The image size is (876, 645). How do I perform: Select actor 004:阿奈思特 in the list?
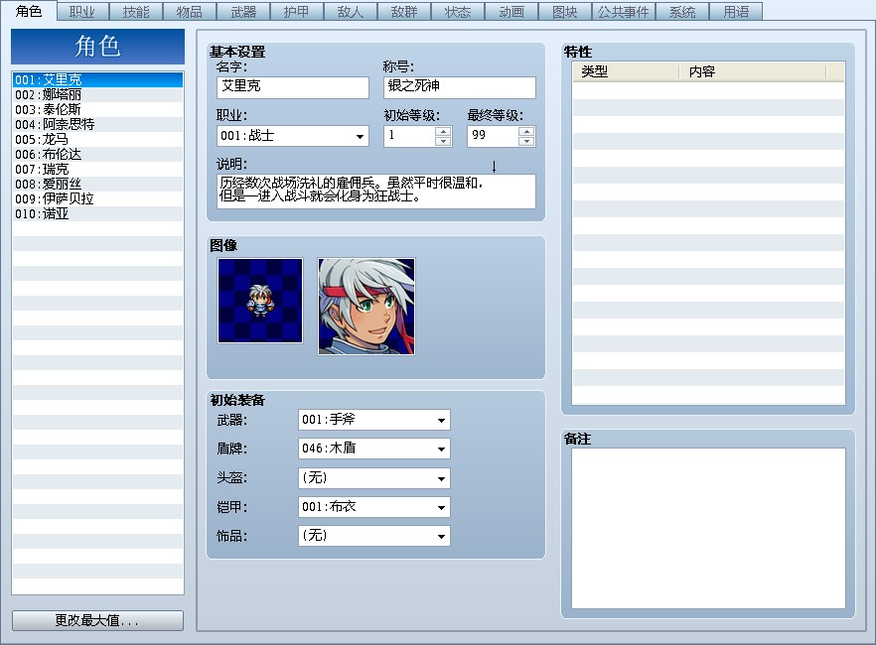97,124
